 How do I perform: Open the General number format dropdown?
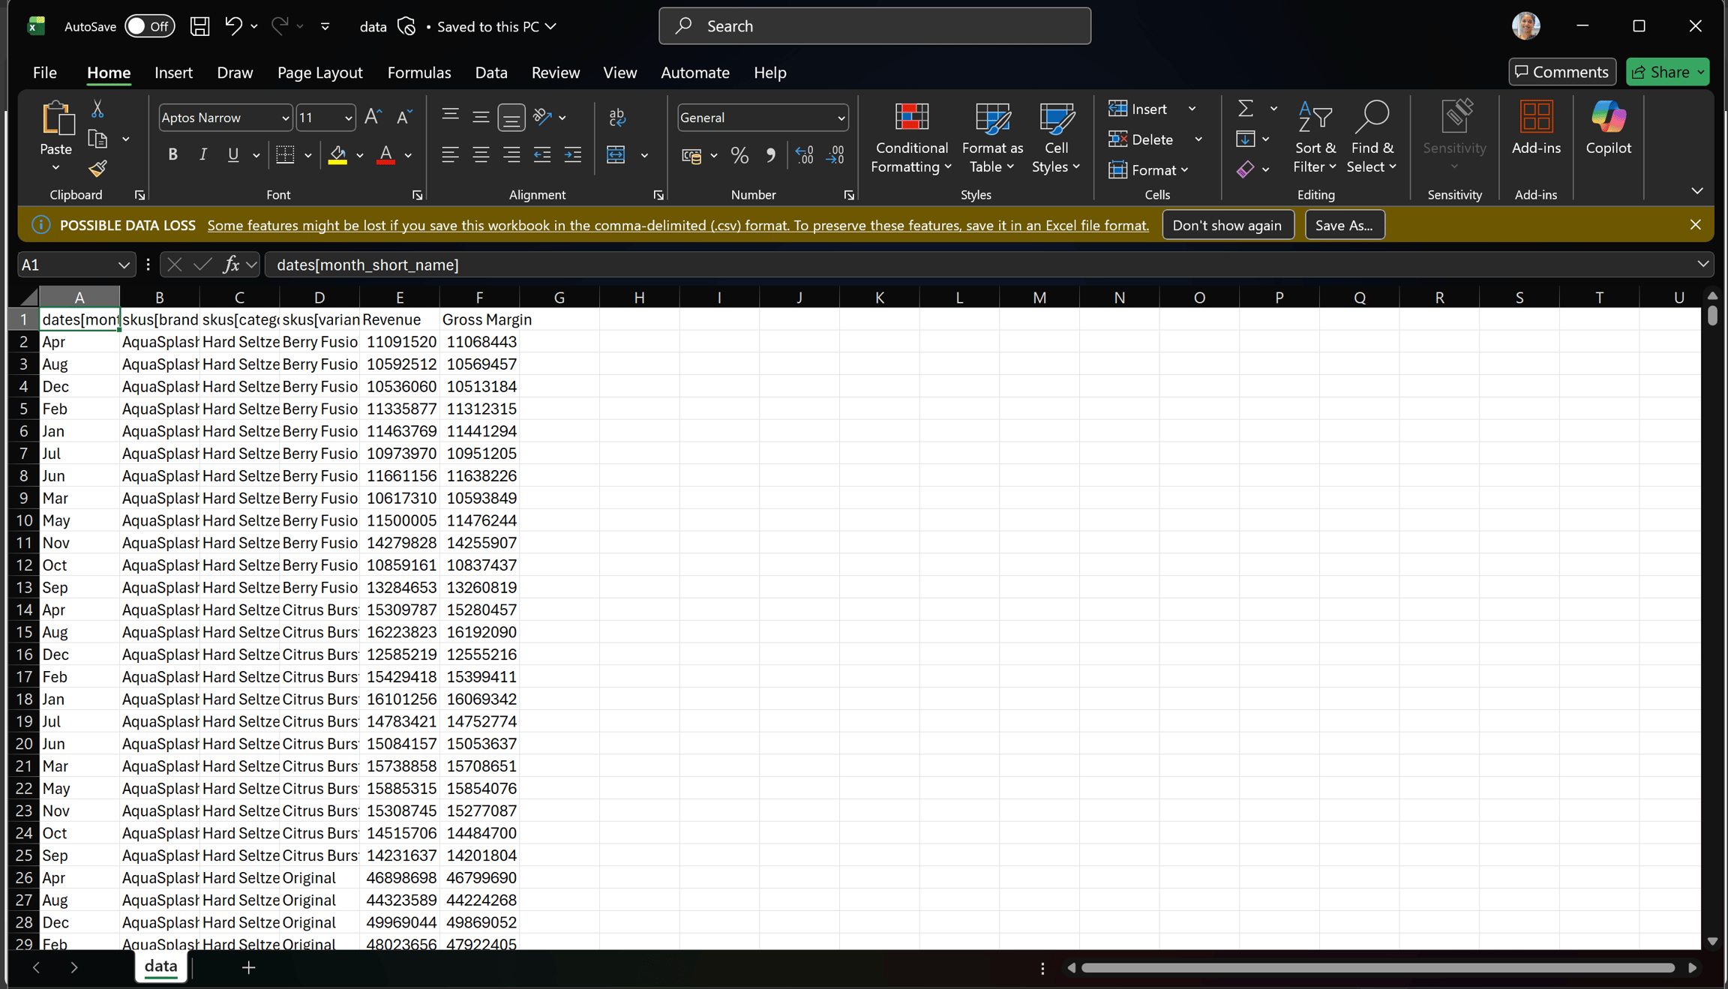[x=841, y=118]
